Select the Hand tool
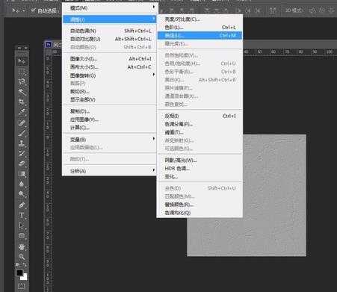 (22, 246)
